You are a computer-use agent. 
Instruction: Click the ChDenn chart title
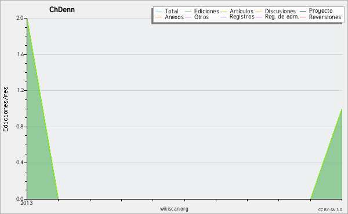click(x=62, y=10)
